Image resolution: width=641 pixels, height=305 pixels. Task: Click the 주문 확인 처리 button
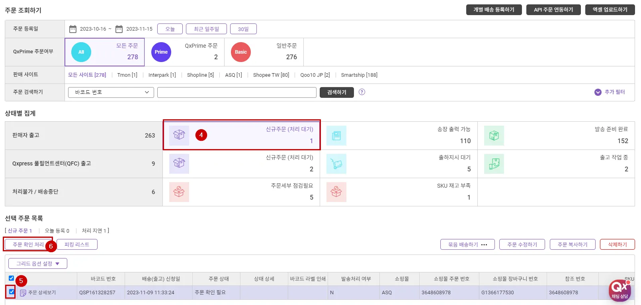pos(28,245)
